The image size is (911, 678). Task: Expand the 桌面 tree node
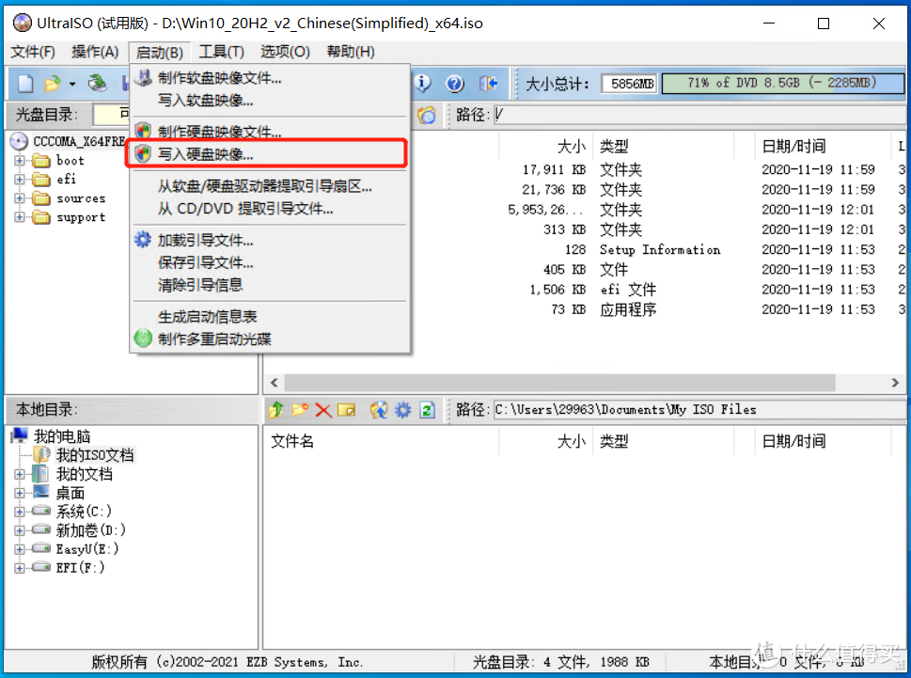coord(20,494)
